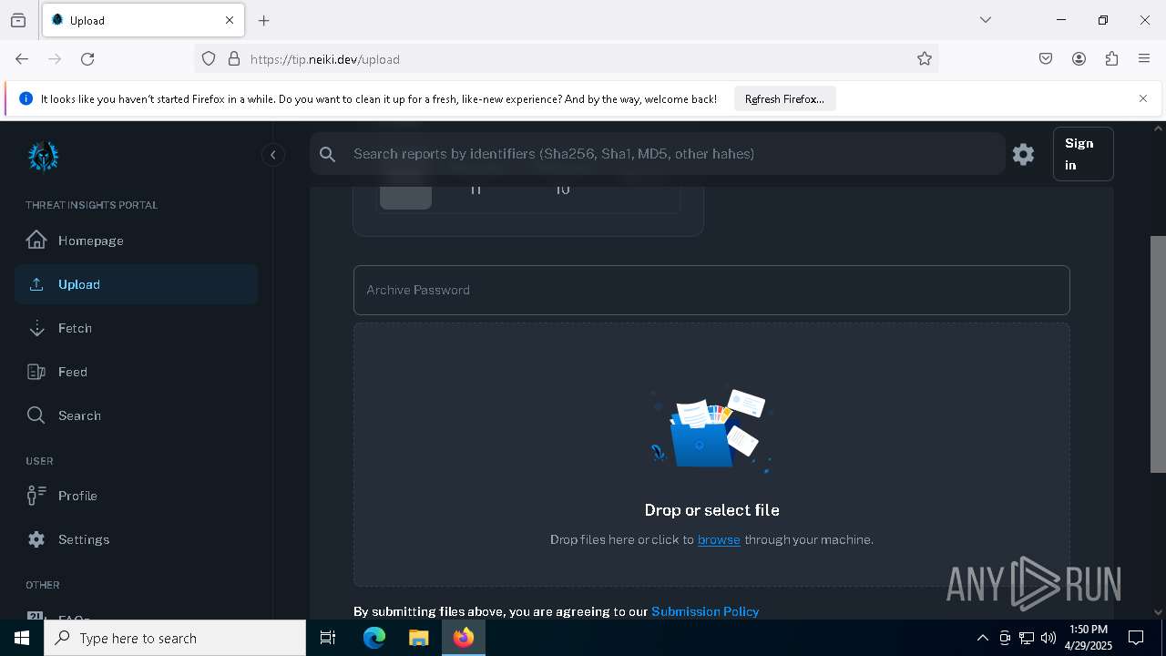
Task: Collapse the sidebar with chevron button
Action: (273, 155)
